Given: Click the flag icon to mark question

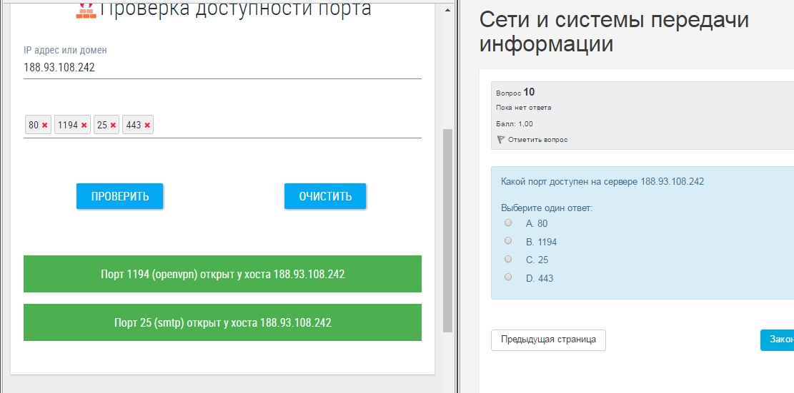Looking at the screenshot, I should (501, 139).
